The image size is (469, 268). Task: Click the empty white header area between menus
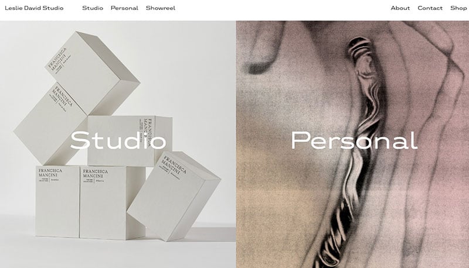[x=283, y=8]
